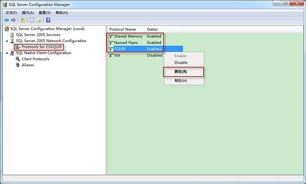This screenshot has width=306, height=184.
Task: Click the Aliases icon
Action: click(18, 65)
